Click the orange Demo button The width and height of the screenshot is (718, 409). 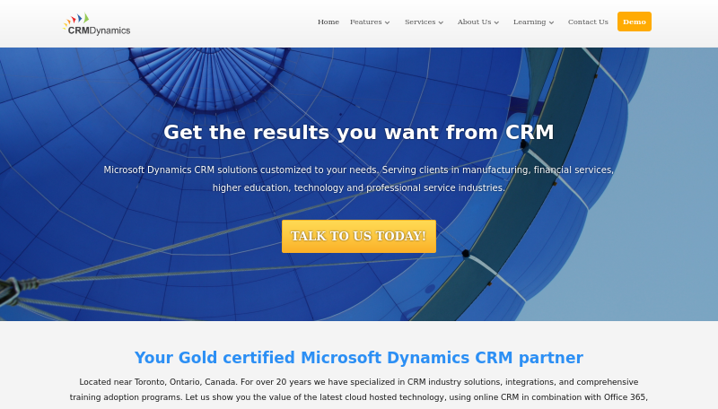(x=635, y=22)
